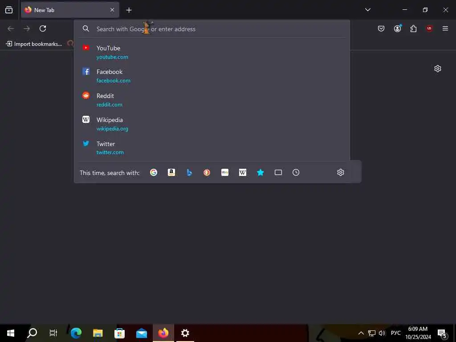Switch the РУС input language
This screenshot has height=342, width=456.
[395, 333]
